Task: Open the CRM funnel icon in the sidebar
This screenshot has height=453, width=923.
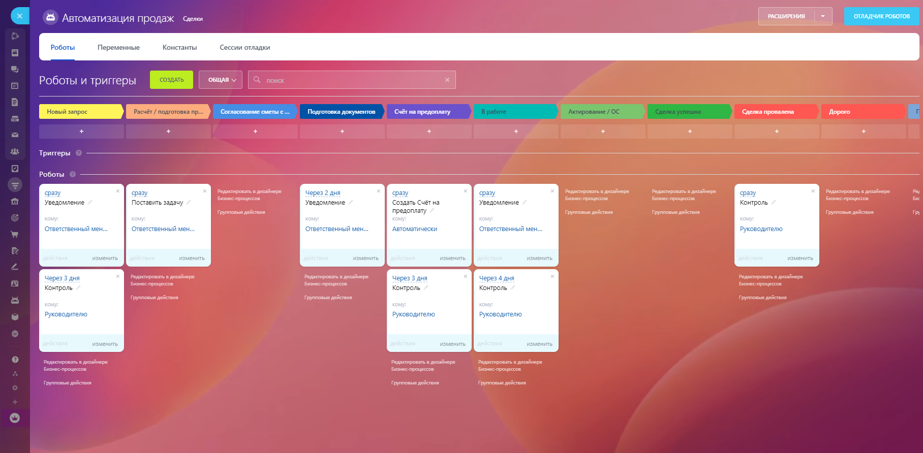Action: (x=15, y=185)
